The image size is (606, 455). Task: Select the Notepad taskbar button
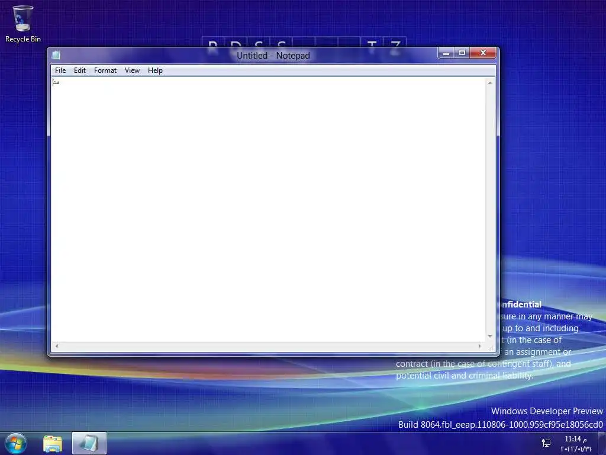(x=89, y=443)
